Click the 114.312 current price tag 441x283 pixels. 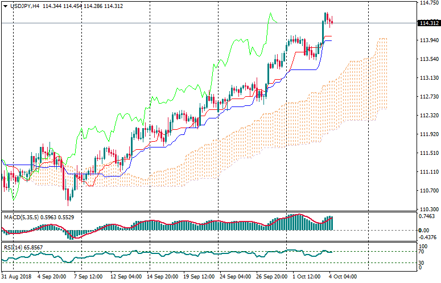428,23
